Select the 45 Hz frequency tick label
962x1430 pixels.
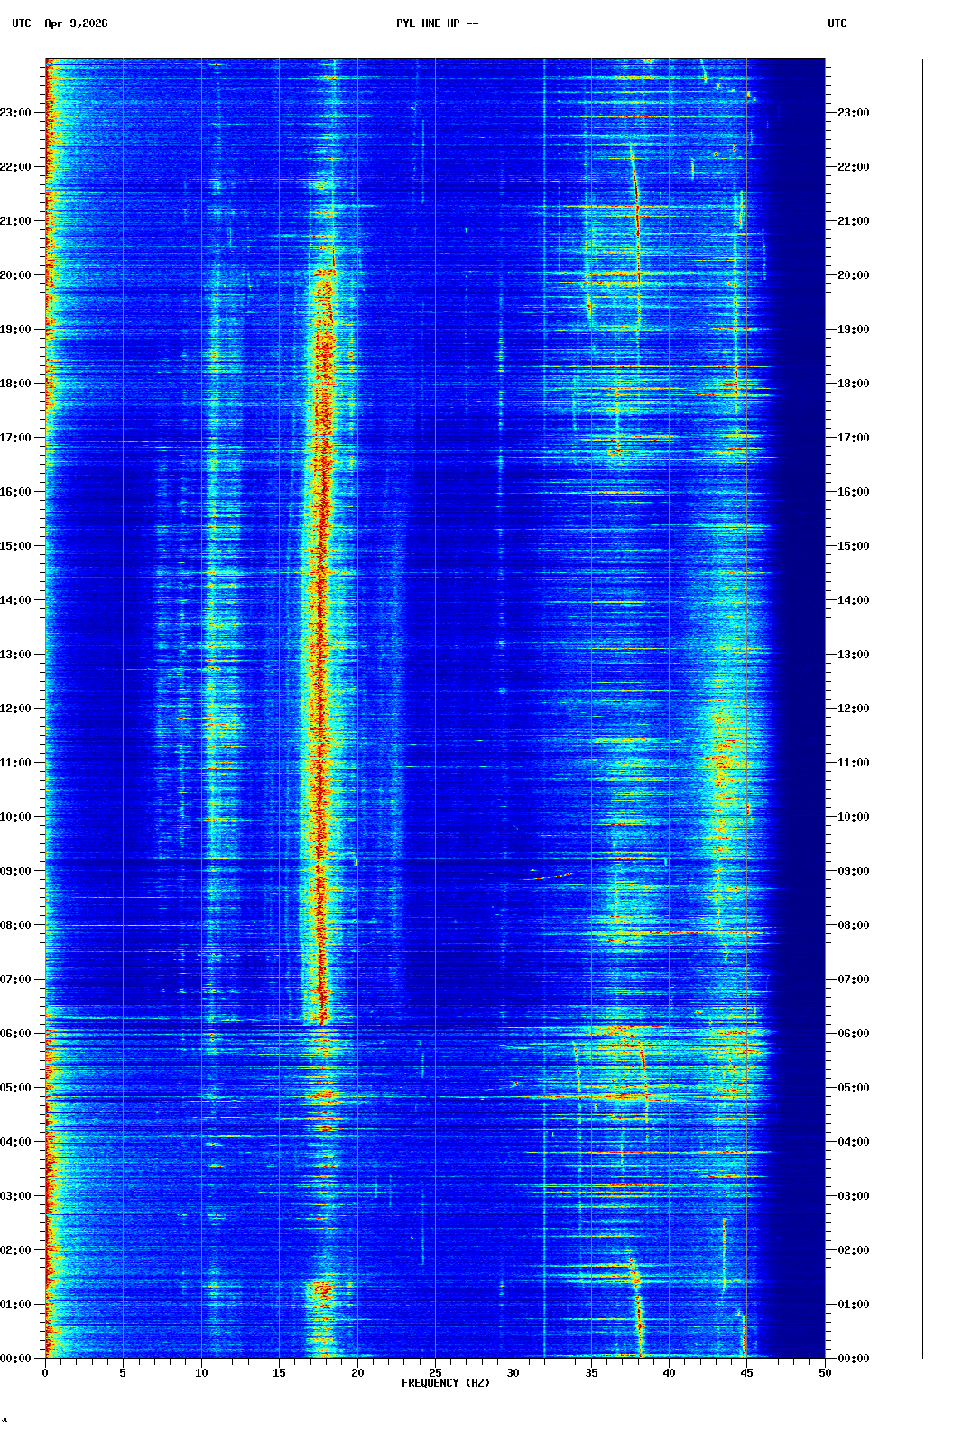click(x=747, y=1373)
